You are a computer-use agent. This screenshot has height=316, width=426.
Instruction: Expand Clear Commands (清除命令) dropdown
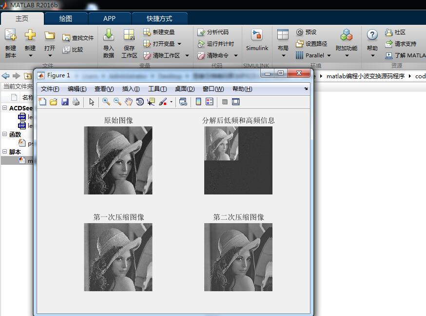[236, 55]
